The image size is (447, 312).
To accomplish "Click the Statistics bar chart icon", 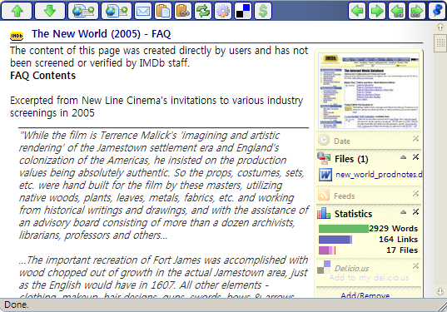I will (x=324, y=213).
